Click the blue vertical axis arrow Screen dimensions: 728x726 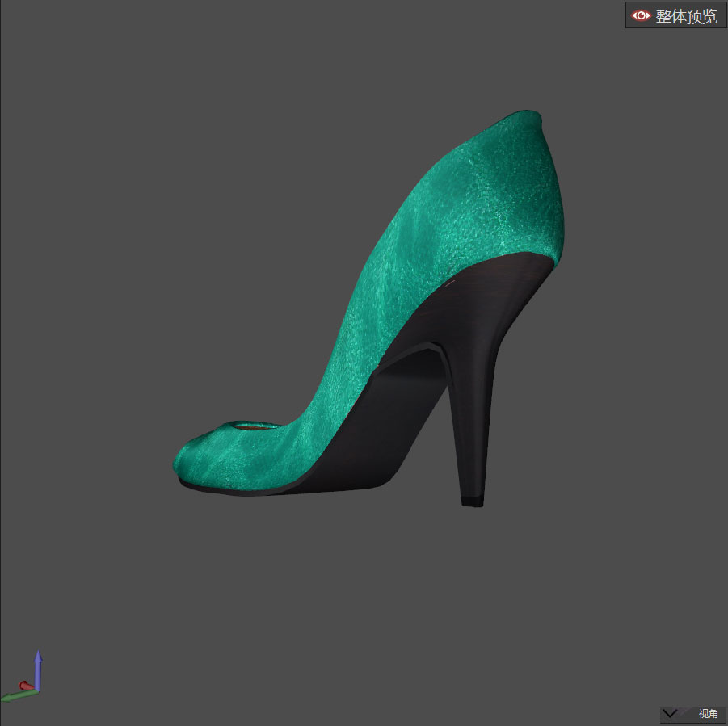click(38, 670)
